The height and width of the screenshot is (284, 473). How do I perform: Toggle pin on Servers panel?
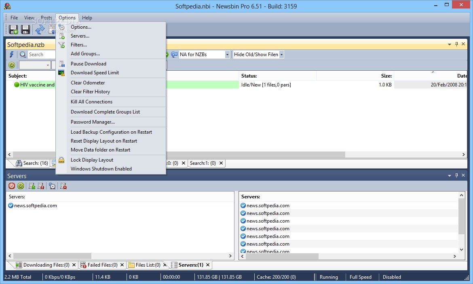coord(456,175)
